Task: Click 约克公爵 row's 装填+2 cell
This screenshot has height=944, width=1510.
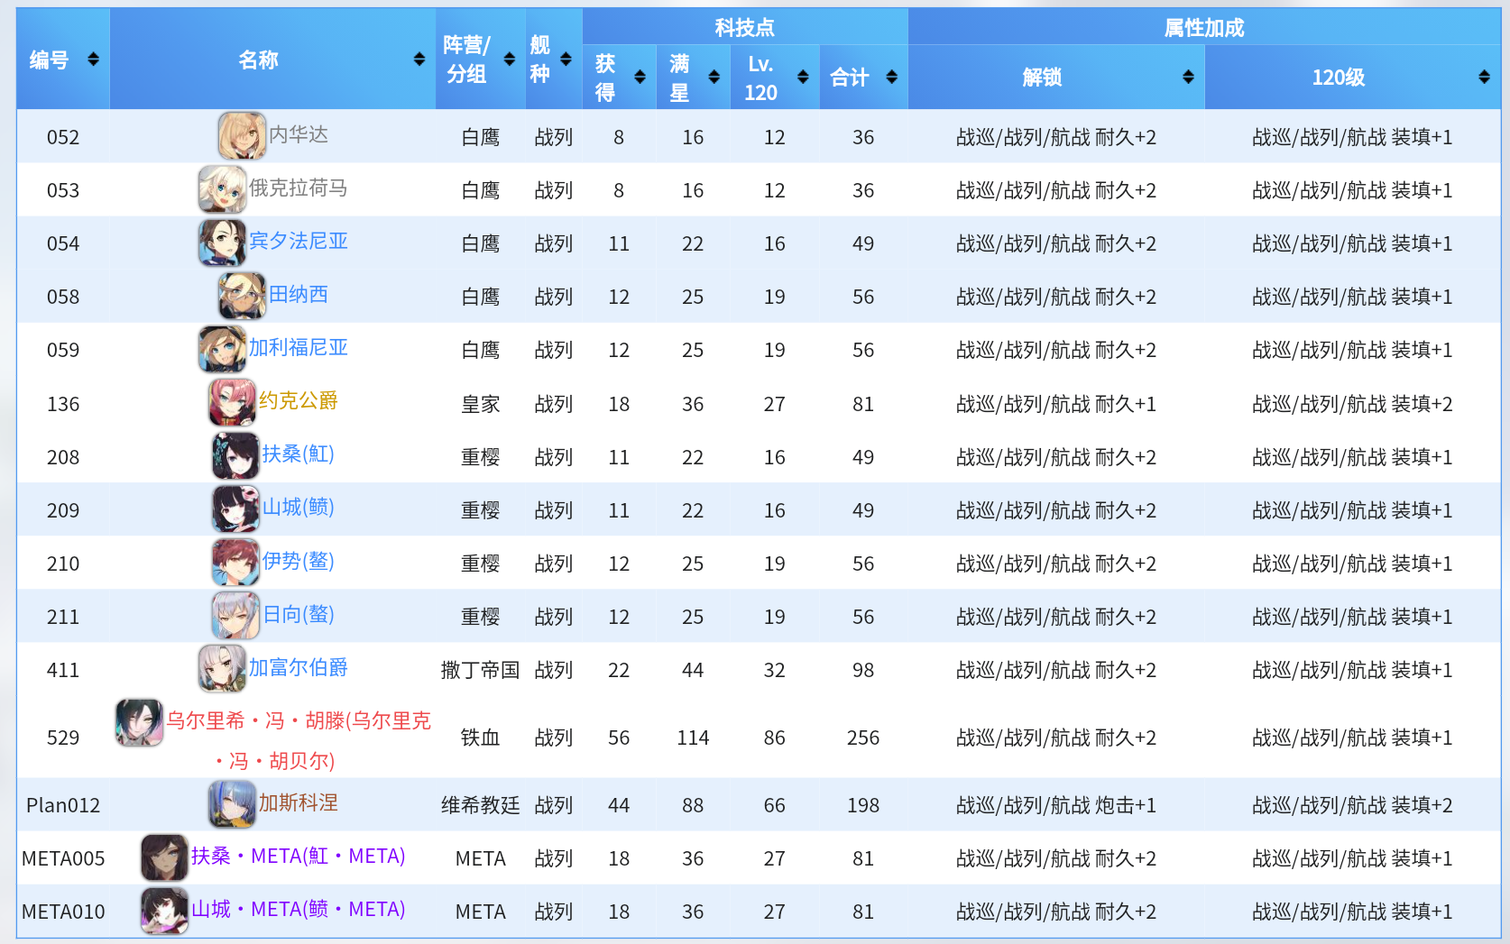Action: [1352, 404]
